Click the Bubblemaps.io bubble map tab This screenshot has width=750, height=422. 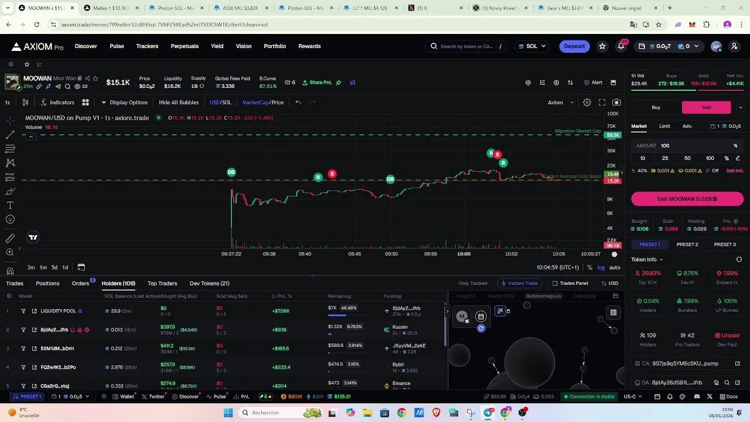coord(544,296)
